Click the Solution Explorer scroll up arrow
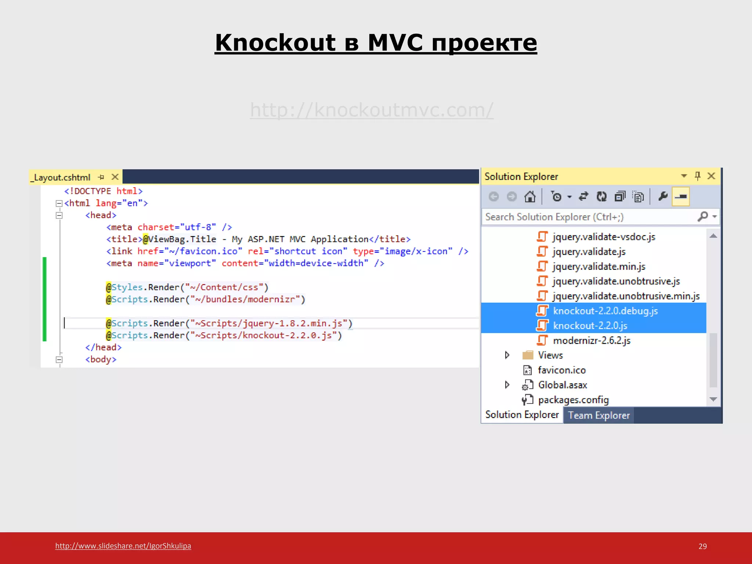Image resolution: width=752 pixels, height=564 pixels. tap(713, 236)
